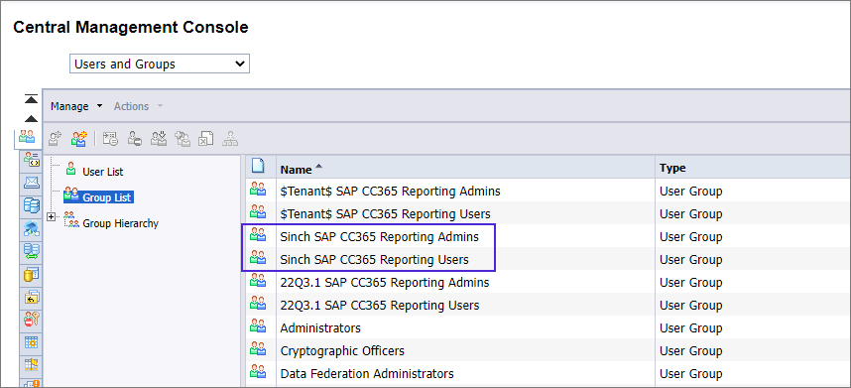Open the Manage menu
Image resolution: width=851 pixels, height=388 pixels.
click(76, 106)
